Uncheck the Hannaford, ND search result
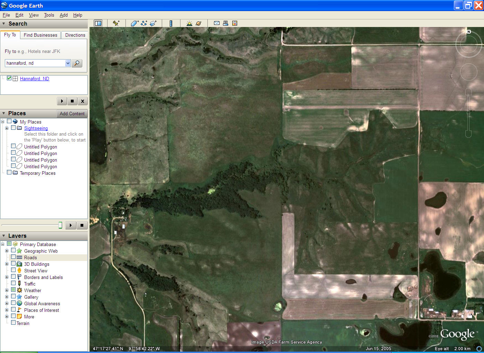 [x=9, y=78]
